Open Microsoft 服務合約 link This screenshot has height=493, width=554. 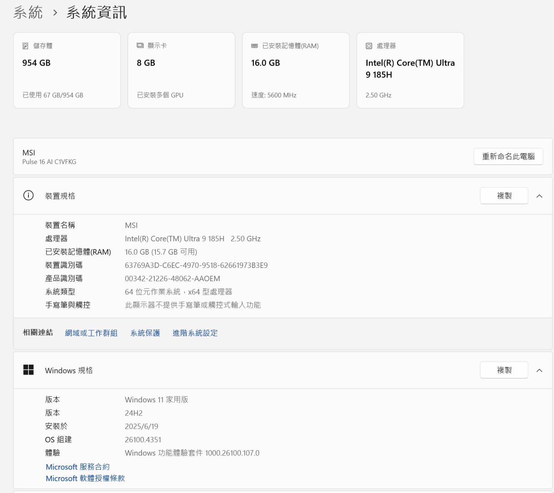(78, 467)
